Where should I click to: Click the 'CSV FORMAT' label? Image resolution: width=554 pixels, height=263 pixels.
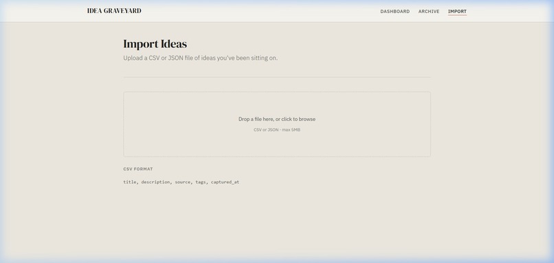coord(138,169)
